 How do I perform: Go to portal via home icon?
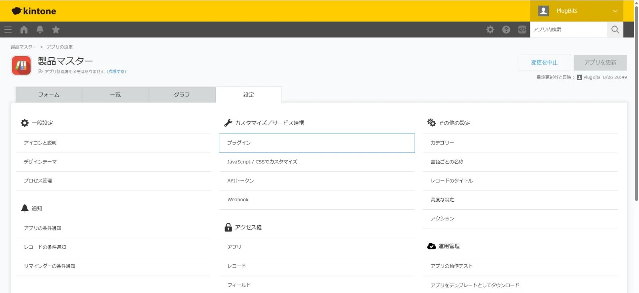pyautogui.click(x=24, y=29)
